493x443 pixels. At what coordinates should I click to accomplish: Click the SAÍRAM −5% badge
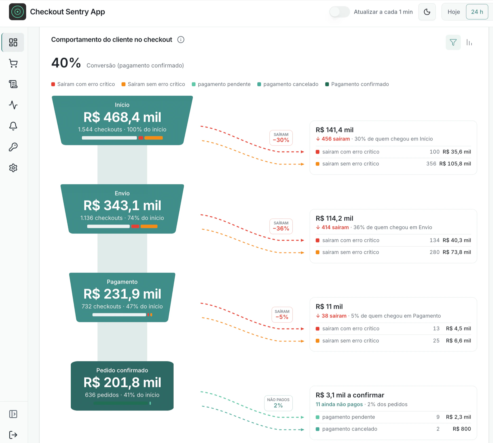pos(282,315)
